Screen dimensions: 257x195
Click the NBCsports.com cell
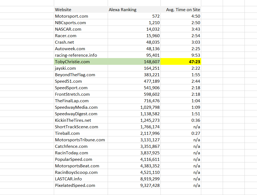pos(81,23)
